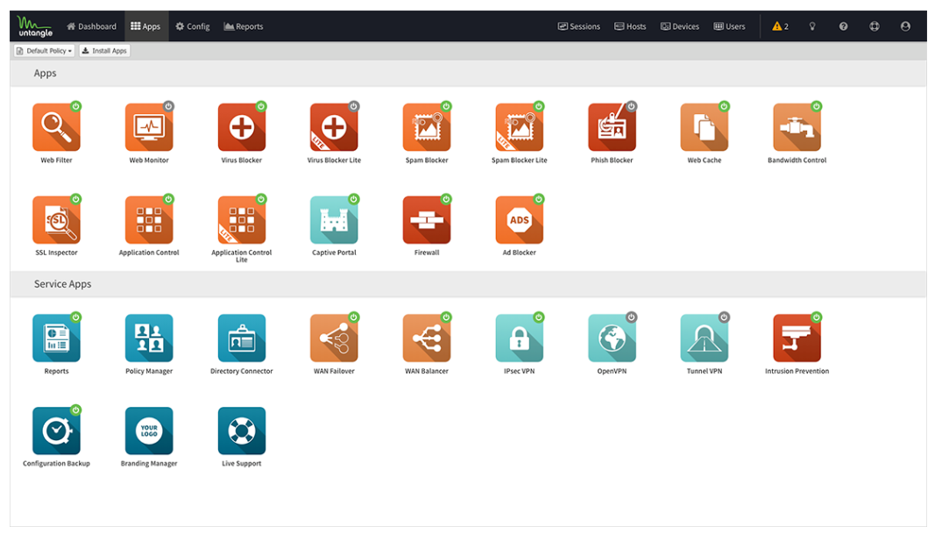Open the OpenVPN service app
This screenshot has width=942, height=541.
pyautogui.click(x=611, y=338)
